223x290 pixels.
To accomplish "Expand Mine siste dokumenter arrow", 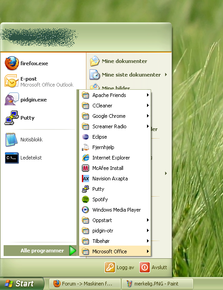I will point(166,74).
